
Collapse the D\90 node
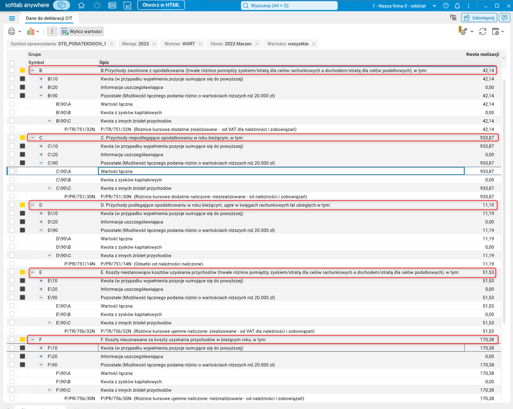click(x=41, y=230)
